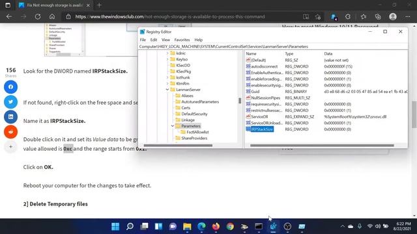This screenshot has height=234, width=417.
Task: Open Task View on the taskbar
Action: coord(144,226)
